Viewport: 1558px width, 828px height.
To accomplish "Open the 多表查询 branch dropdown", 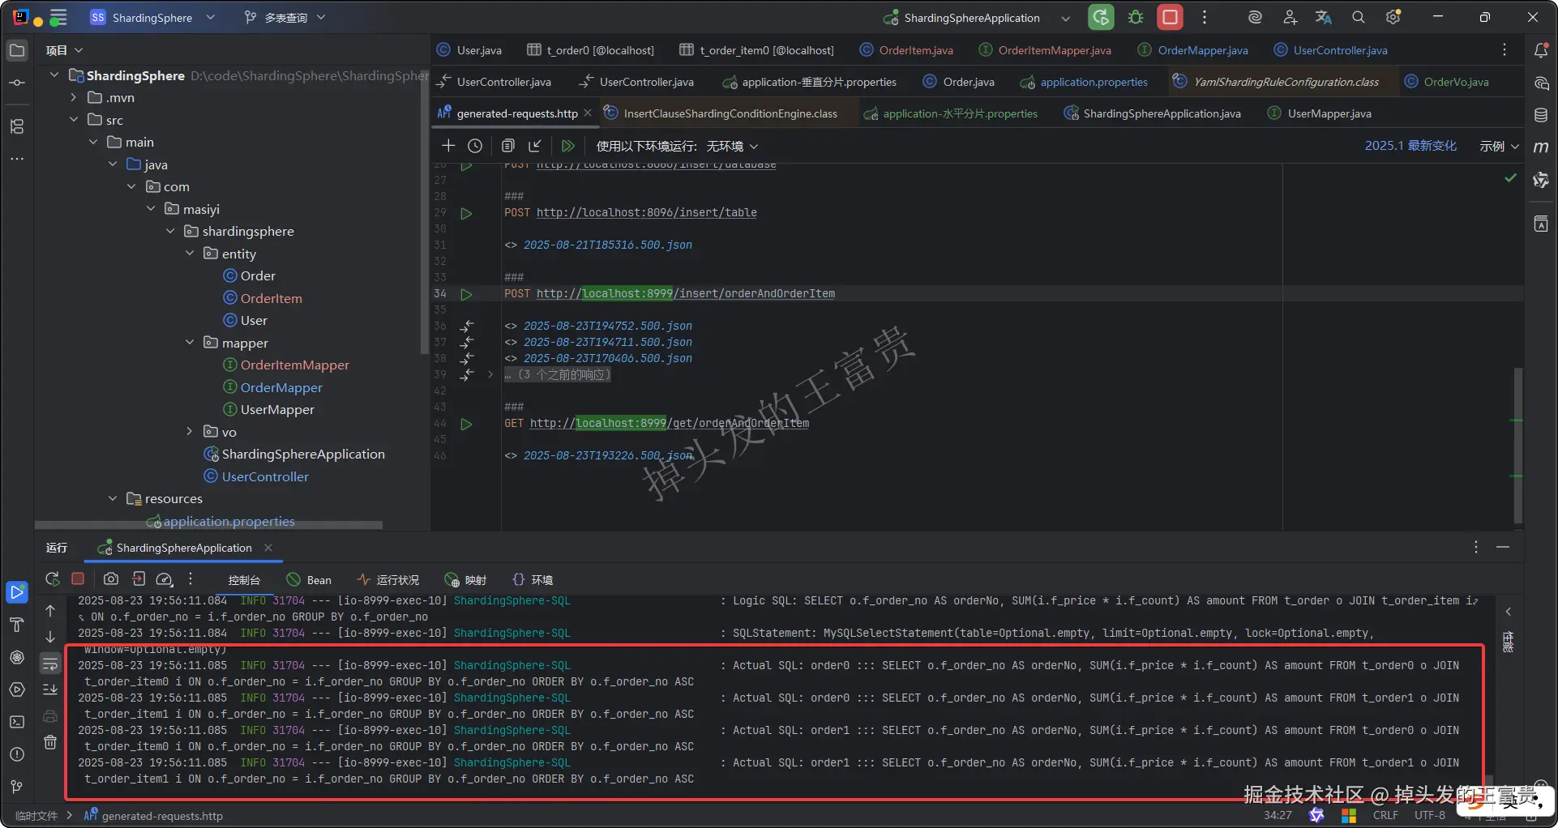I will point(285,17).
